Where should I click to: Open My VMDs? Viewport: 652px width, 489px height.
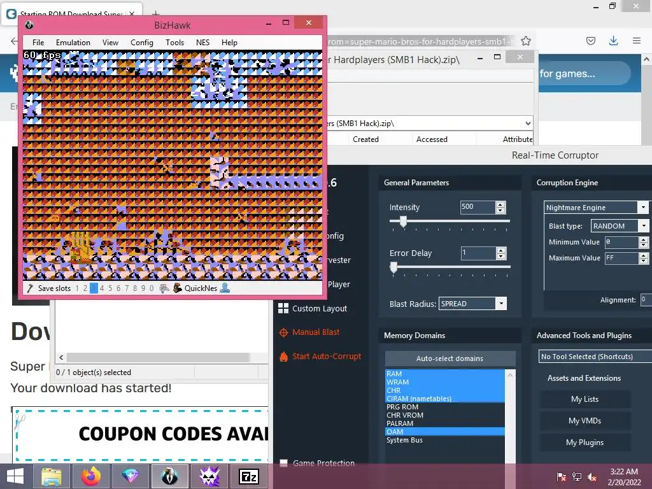[585, 421]
